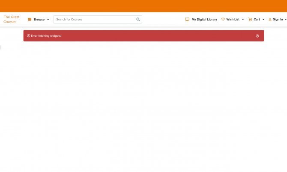This screenshot has height=172, width=287.
Task: Click the shopping Cart icon
Action: (x=250, y=19)
